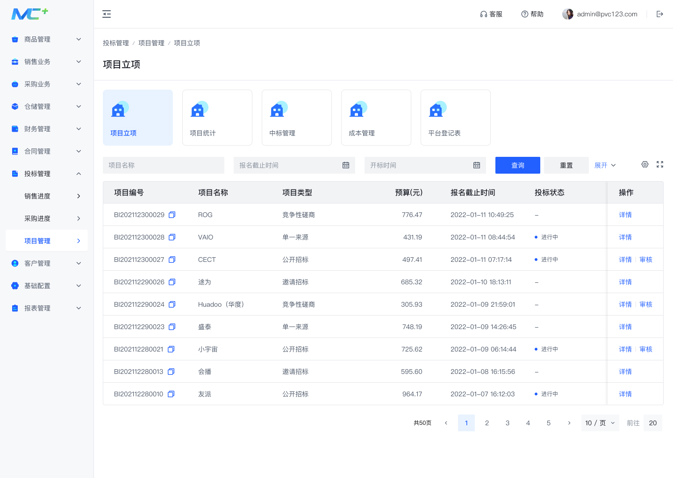Select the 项目立项 card tab
Screen dimensions: 673x478
[x=138, y=118]
